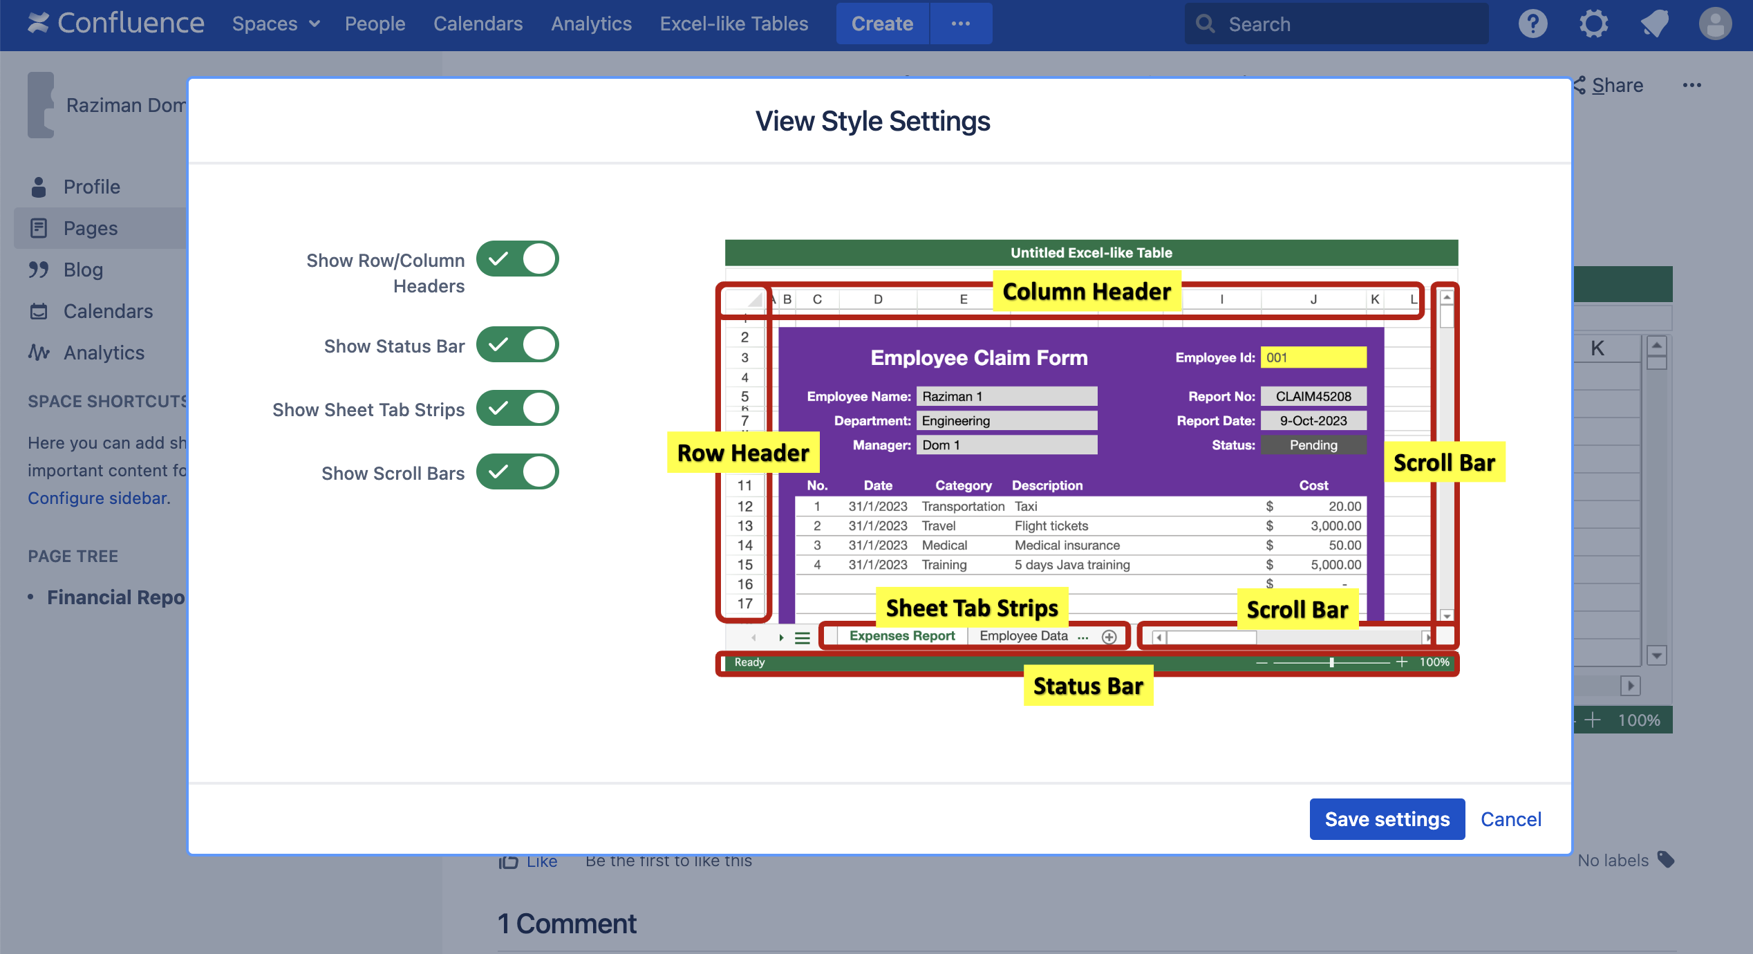Click the notifications icon in header
The height and width of the screenshot is (954, 1753).
click(1654, 24)
